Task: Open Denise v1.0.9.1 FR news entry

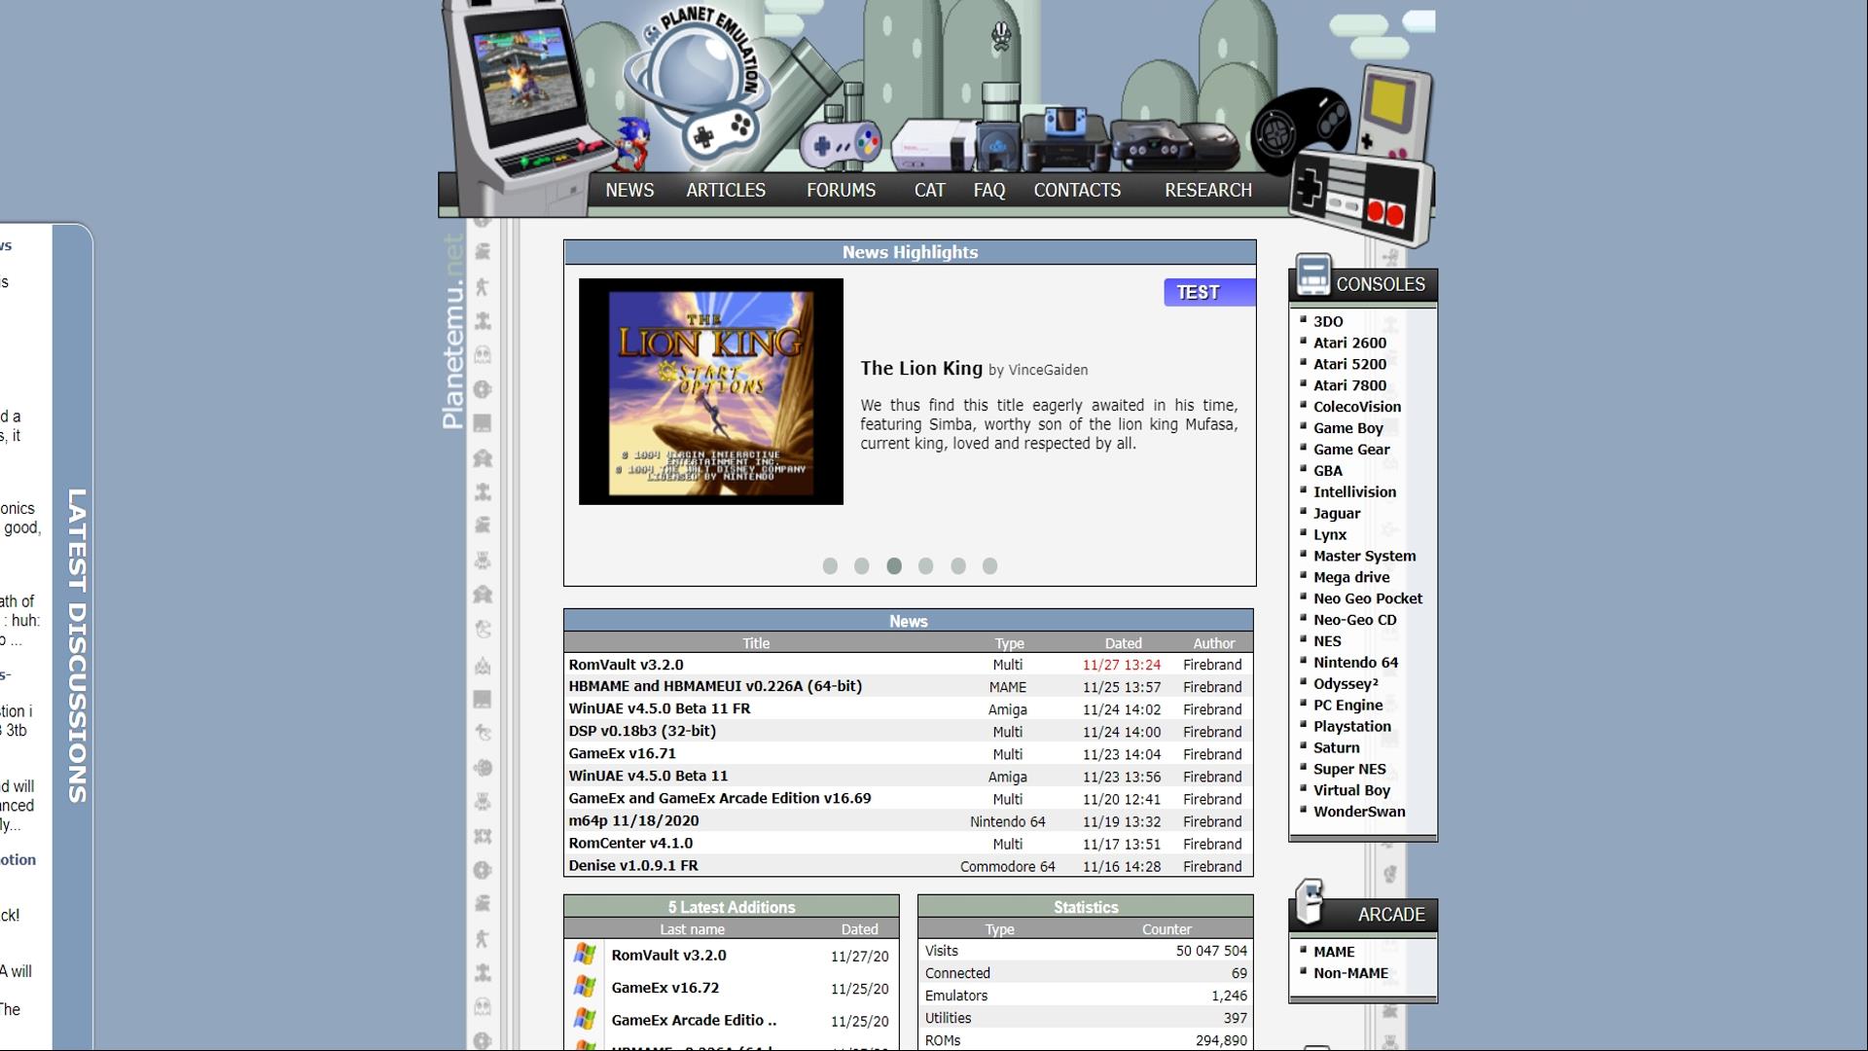Action: [633, 865]
